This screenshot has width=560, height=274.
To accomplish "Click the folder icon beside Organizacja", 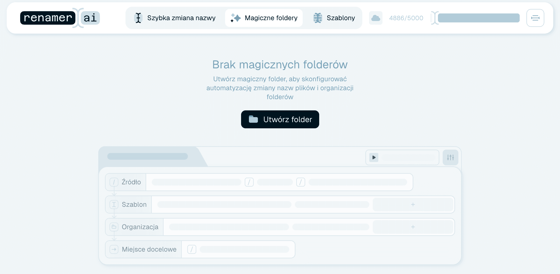I will pyautogui.click(x=114, y=227).
